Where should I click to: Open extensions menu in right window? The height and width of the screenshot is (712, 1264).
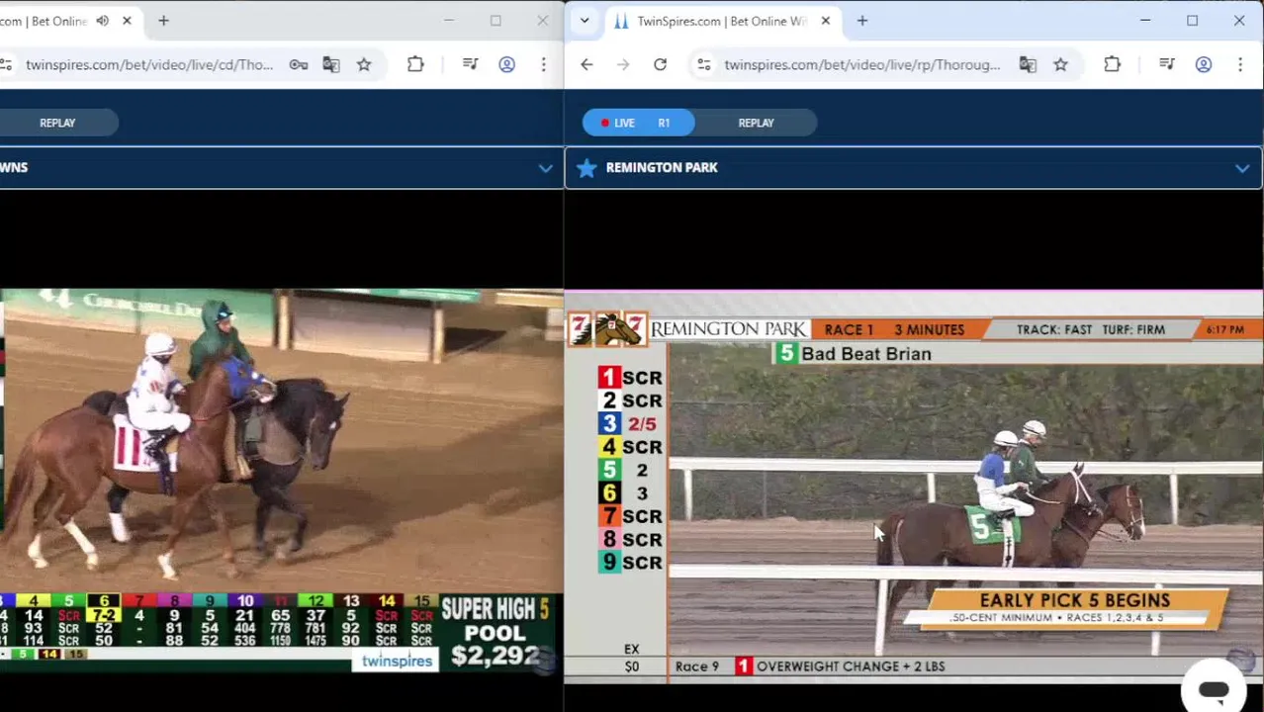click(1112, 65)
